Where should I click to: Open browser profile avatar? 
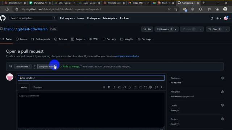pyautogui.click(x=225, y=9)
